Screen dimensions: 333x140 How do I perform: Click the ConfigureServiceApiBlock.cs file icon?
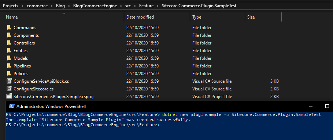click(x=9, y=81)
